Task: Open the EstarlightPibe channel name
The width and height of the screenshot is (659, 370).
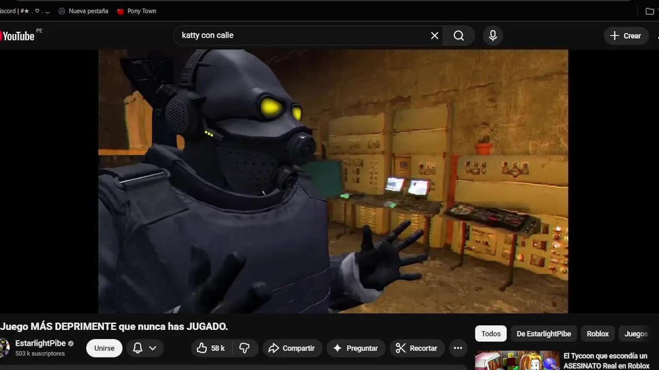Action: tap(41, 343)
